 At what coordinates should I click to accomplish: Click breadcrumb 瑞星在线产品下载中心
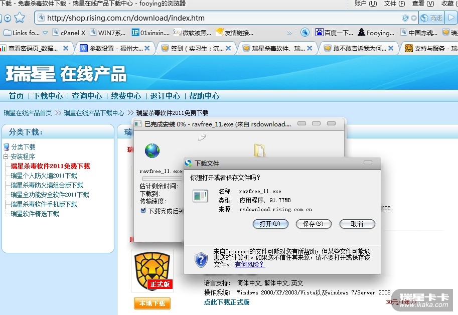(94, 113)
